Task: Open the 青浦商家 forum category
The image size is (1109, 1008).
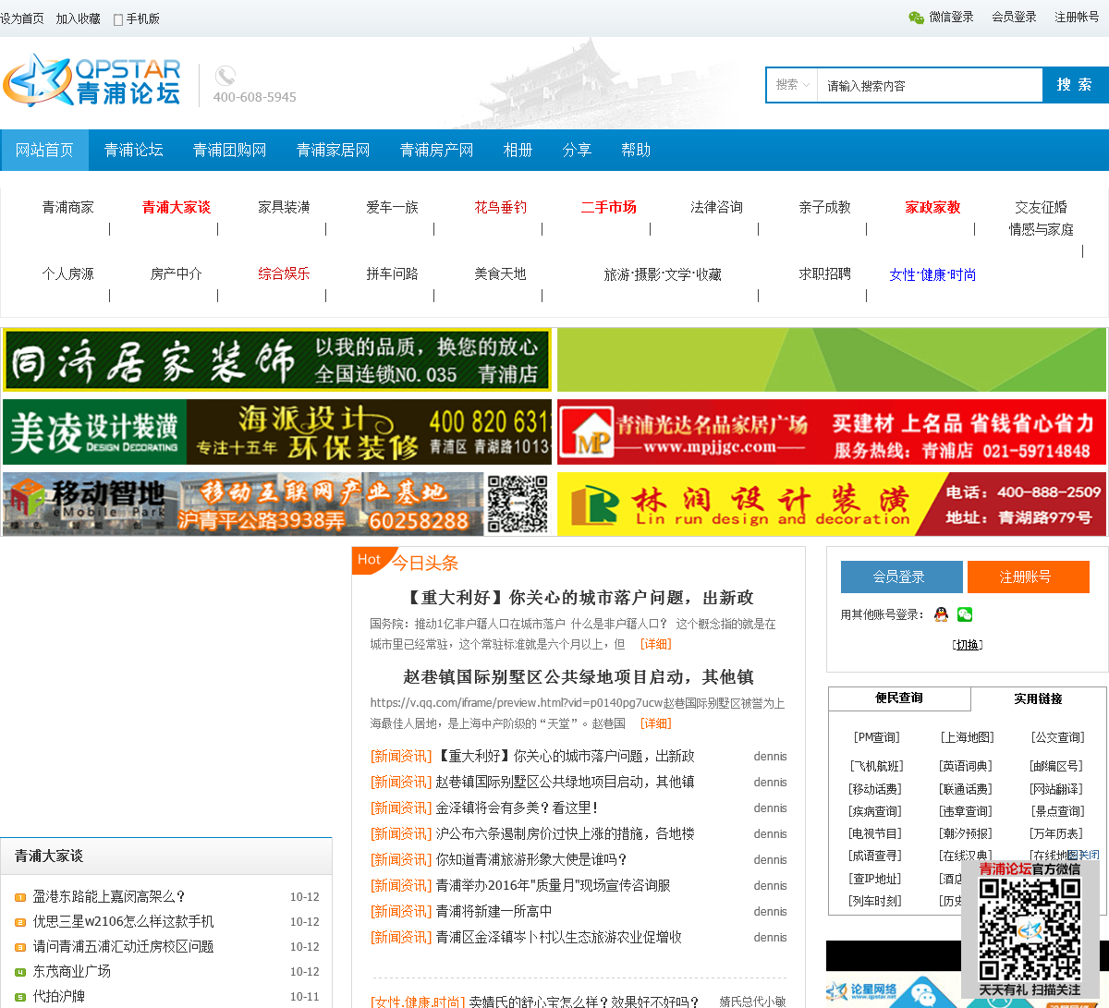Action: click(x=68, y=208)
